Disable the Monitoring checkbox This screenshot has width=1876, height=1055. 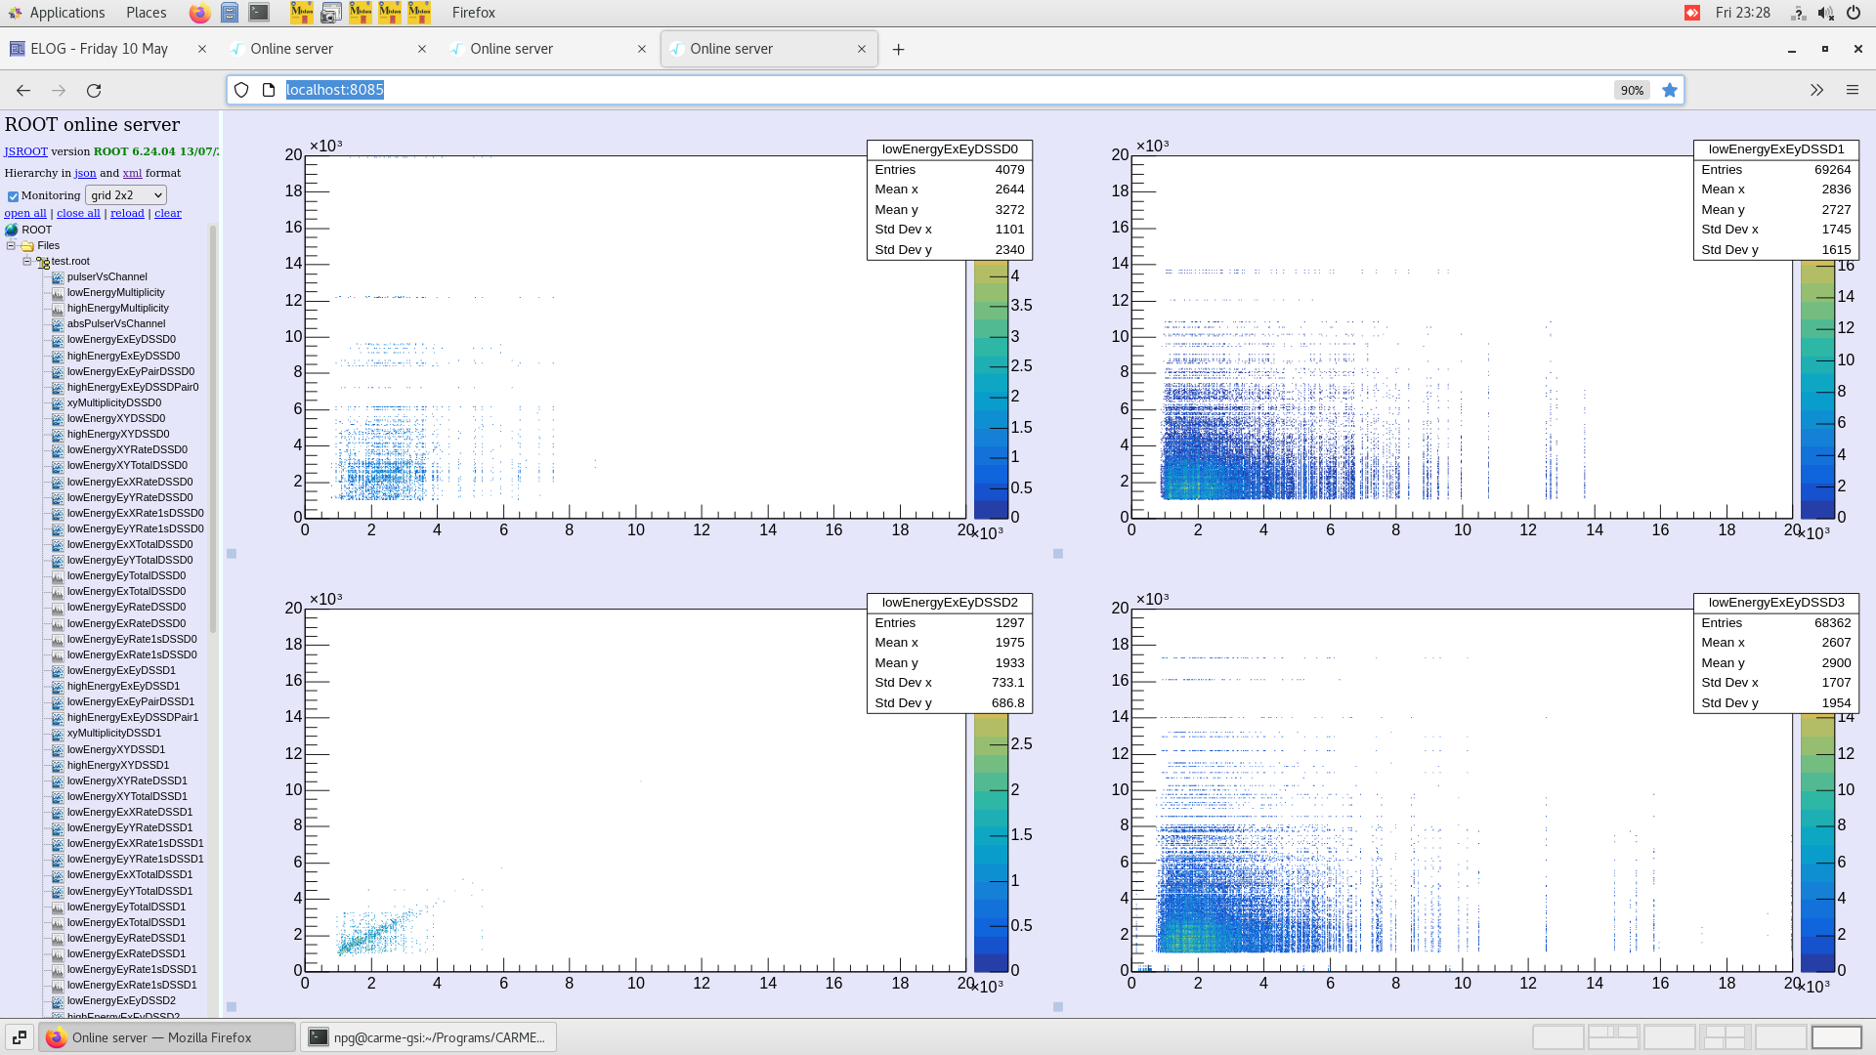[13, 195]
